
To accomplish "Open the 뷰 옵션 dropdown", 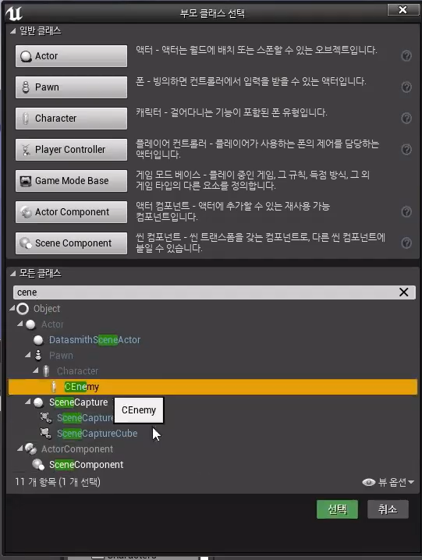I will 388,483.
